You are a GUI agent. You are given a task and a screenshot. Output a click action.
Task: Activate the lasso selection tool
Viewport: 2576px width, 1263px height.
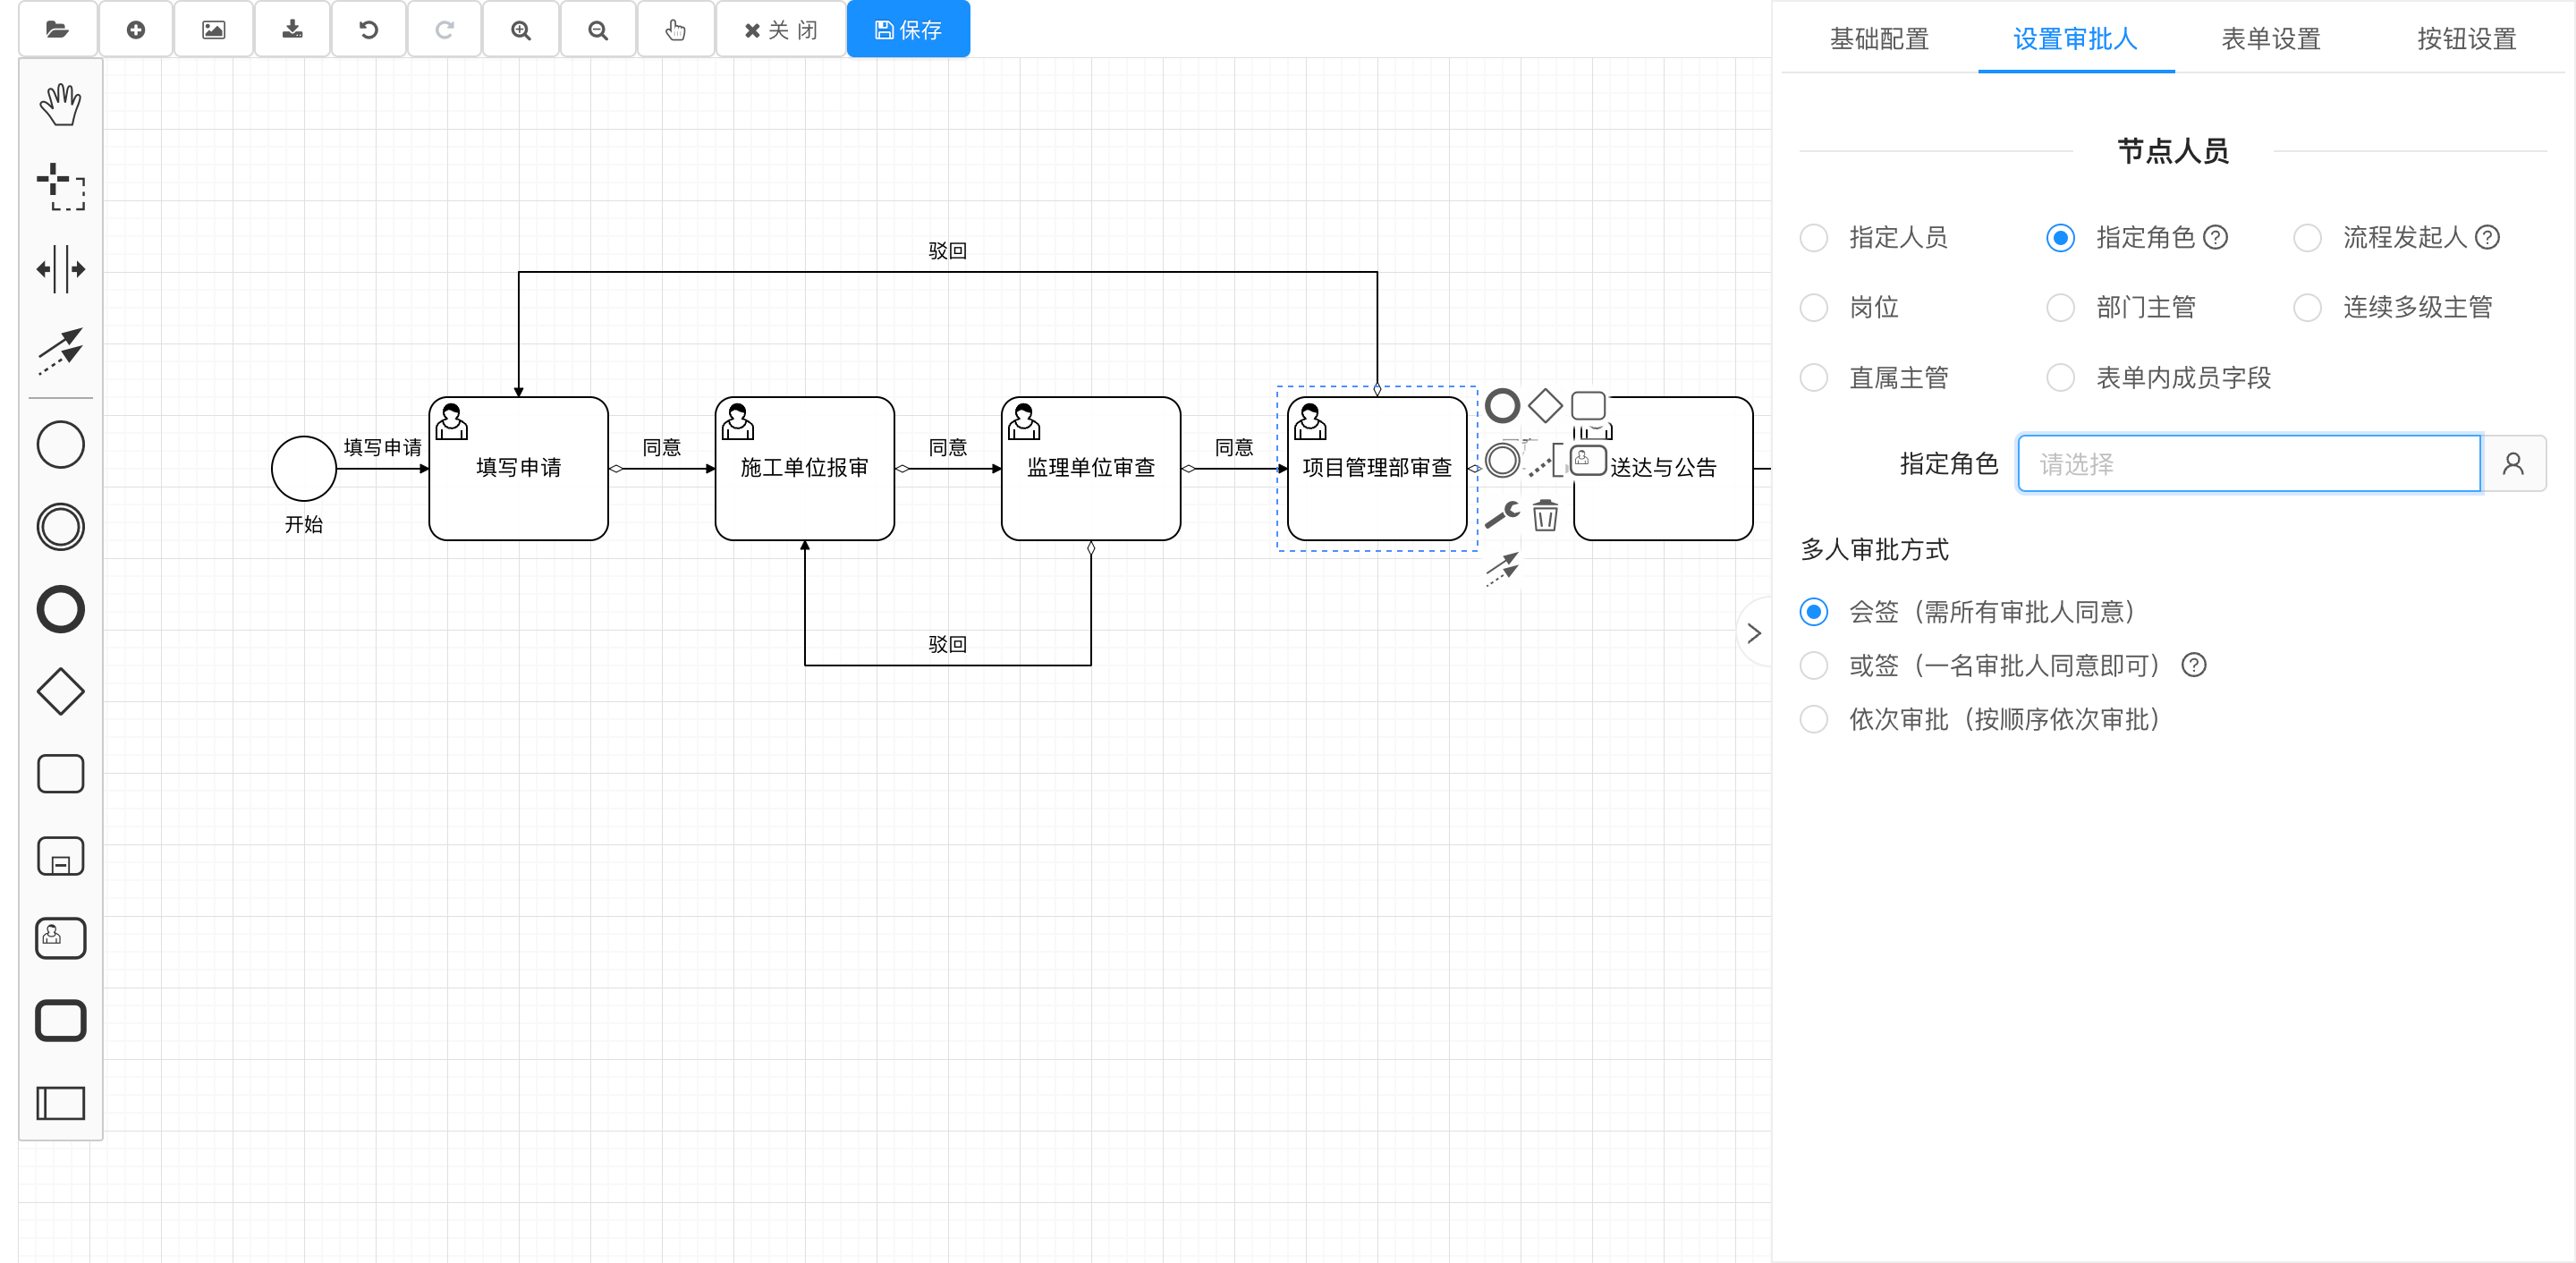pos(60,187)
